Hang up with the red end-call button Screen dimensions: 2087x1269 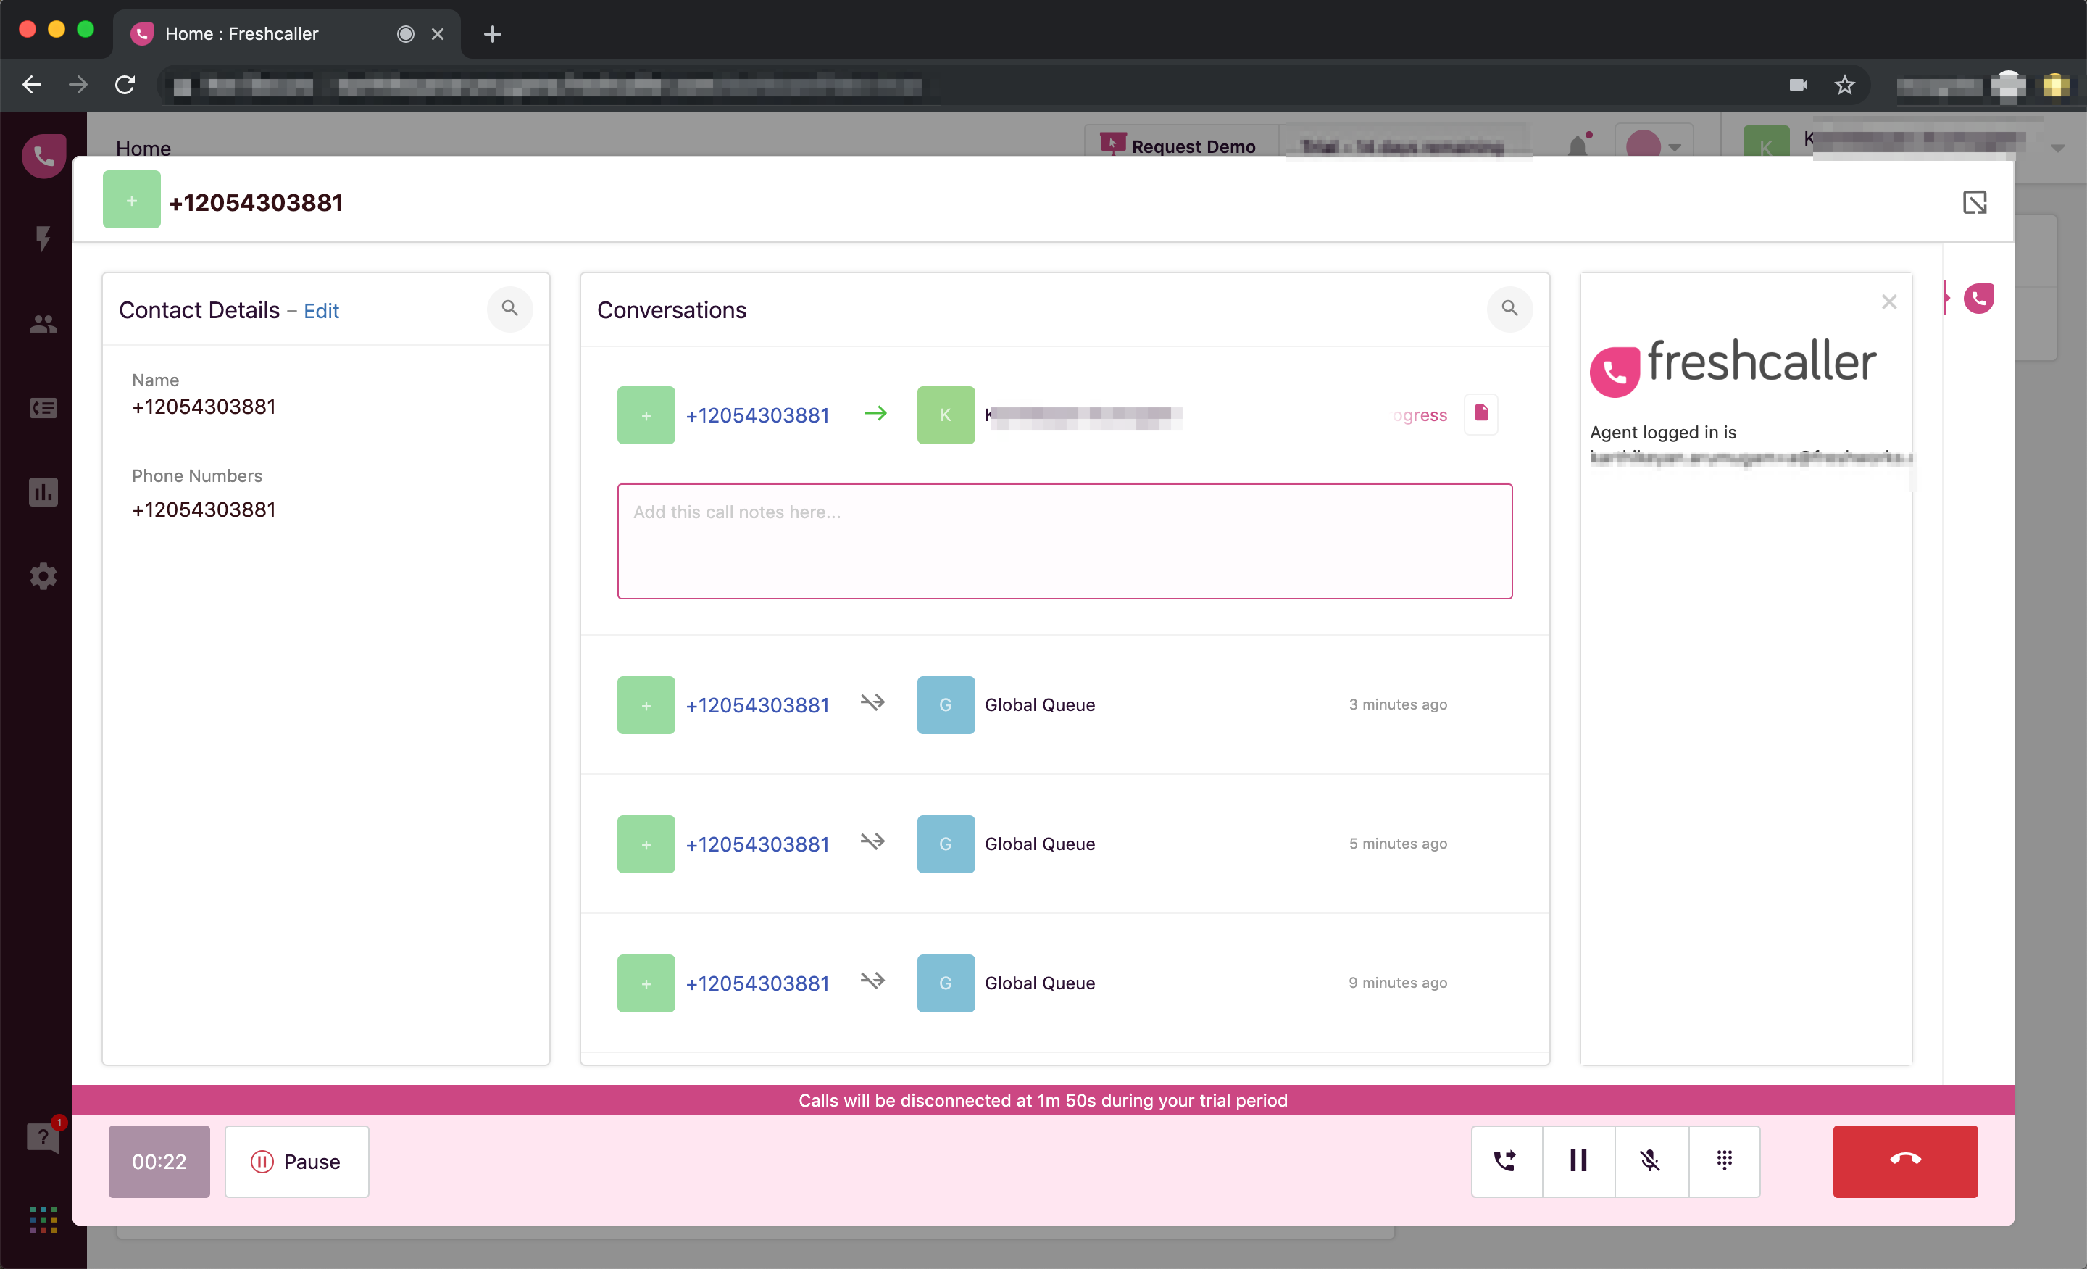[1905, 1160]
